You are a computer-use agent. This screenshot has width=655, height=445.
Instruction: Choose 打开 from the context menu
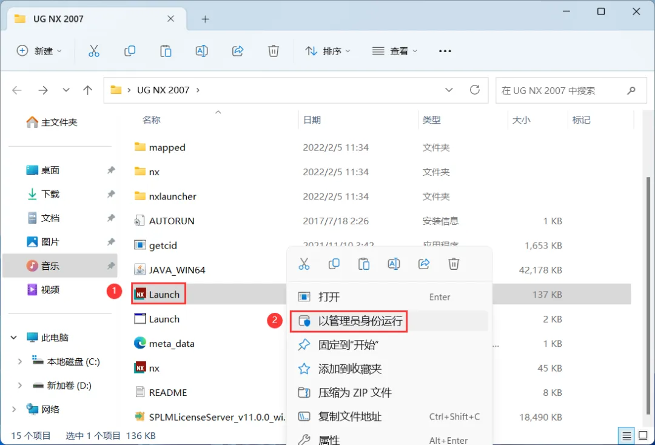[x=389, y=297]
